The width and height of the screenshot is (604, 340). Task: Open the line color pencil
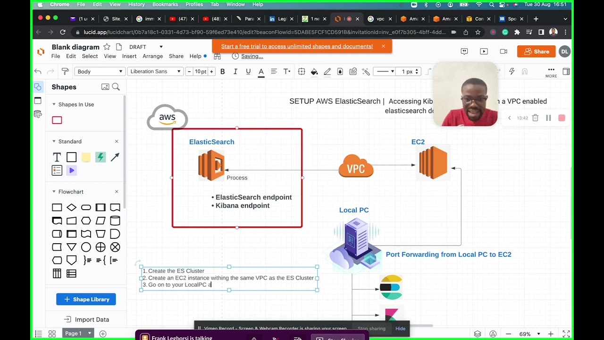pos(327,71)
